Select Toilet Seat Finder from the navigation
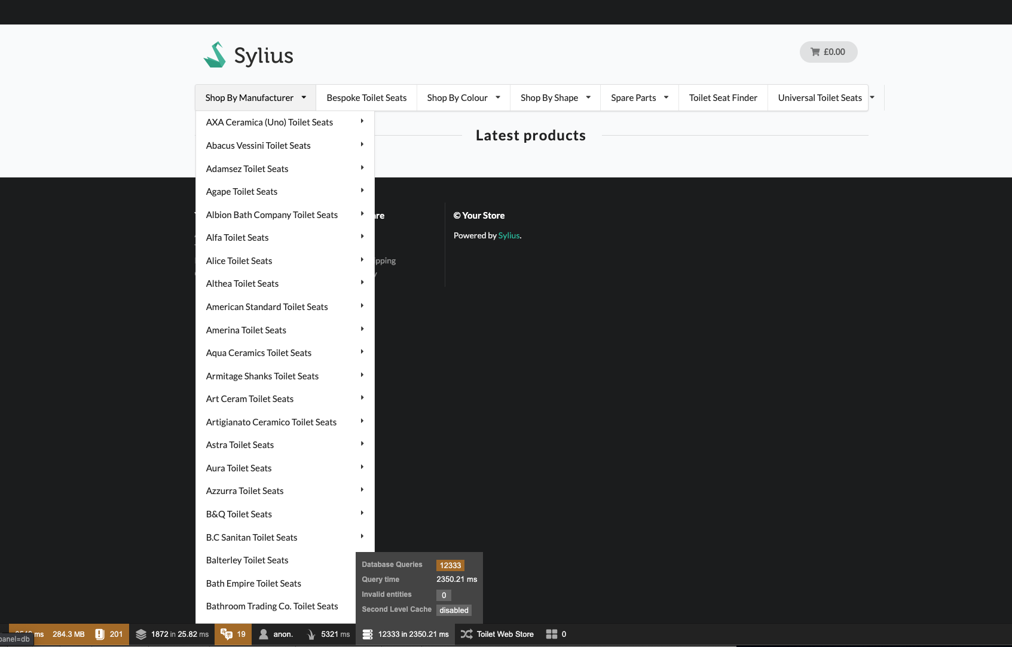The image size is (1012, 647). click(x=723, y=97)
